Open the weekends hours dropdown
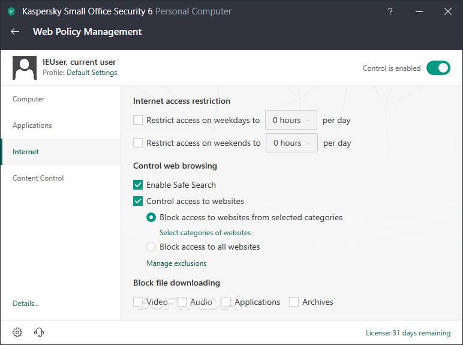The height and width of the screenshot is (345, 463). [x=291, y=143]
